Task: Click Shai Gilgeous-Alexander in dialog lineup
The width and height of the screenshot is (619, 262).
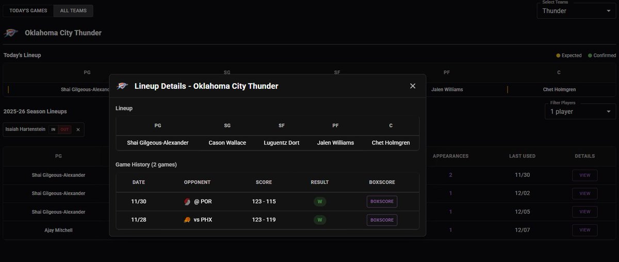Action: point(158,143)
